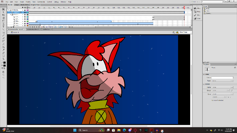This screenshot has width=237, height=133.
Task: Select the Pencil tool
Action: pyautogui.click(x=3, y=35)
